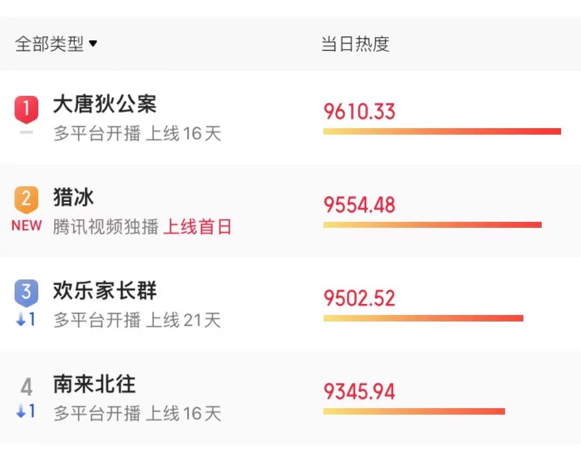Click the heat bar under 9610.33

(442, 131)
